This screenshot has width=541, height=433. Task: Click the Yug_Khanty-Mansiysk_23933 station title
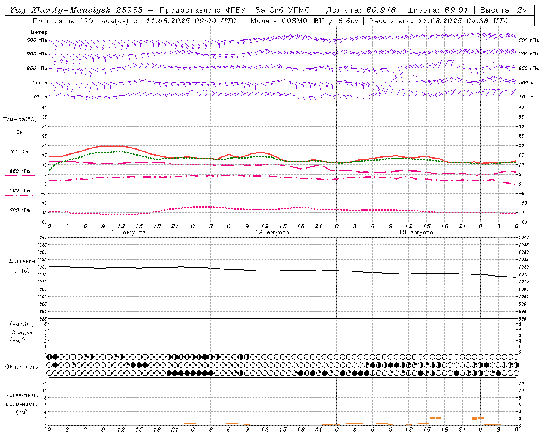point(77,10)
